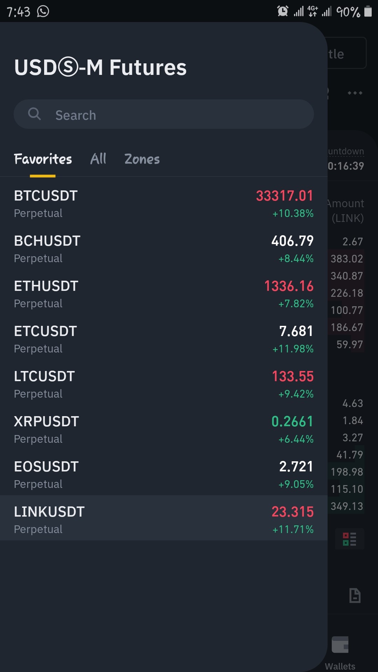Screen dimensions: 378x672
Task: Select XRPUSDT Perpetual contract
Action: click(x=164, y=430)
